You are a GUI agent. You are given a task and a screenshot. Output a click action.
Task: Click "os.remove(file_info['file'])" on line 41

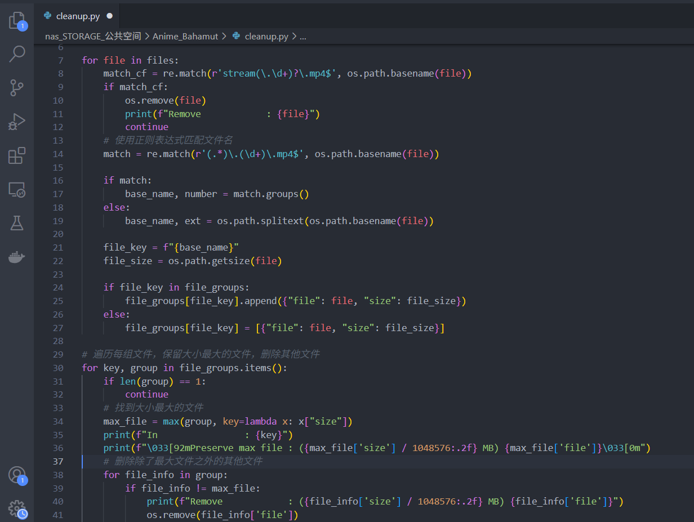tap(223, 515)
